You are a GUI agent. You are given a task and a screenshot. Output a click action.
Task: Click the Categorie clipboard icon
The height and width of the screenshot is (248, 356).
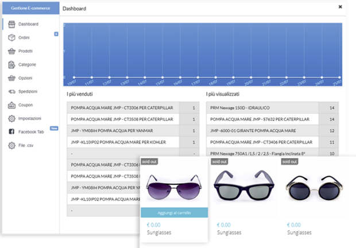pyautogui.click(x=11, y=65)
